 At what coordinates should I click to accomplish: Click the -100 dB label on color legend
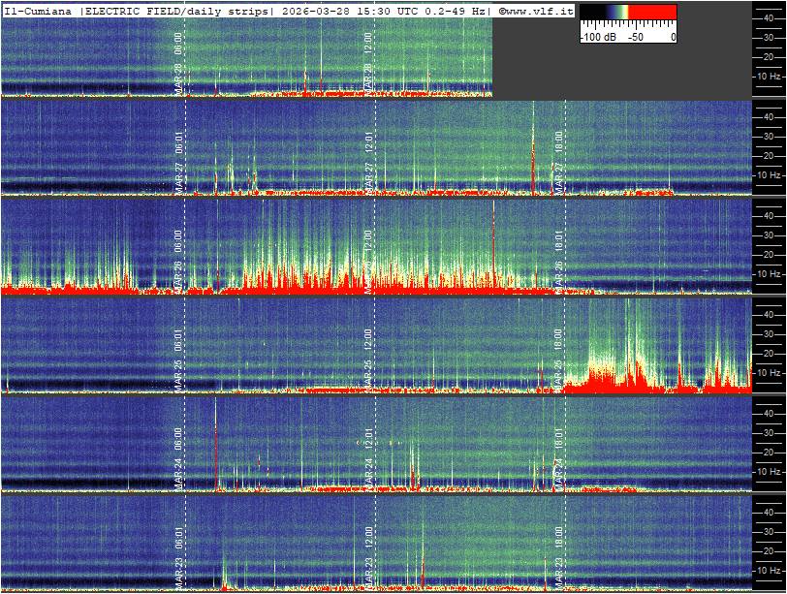coord(597,37)
